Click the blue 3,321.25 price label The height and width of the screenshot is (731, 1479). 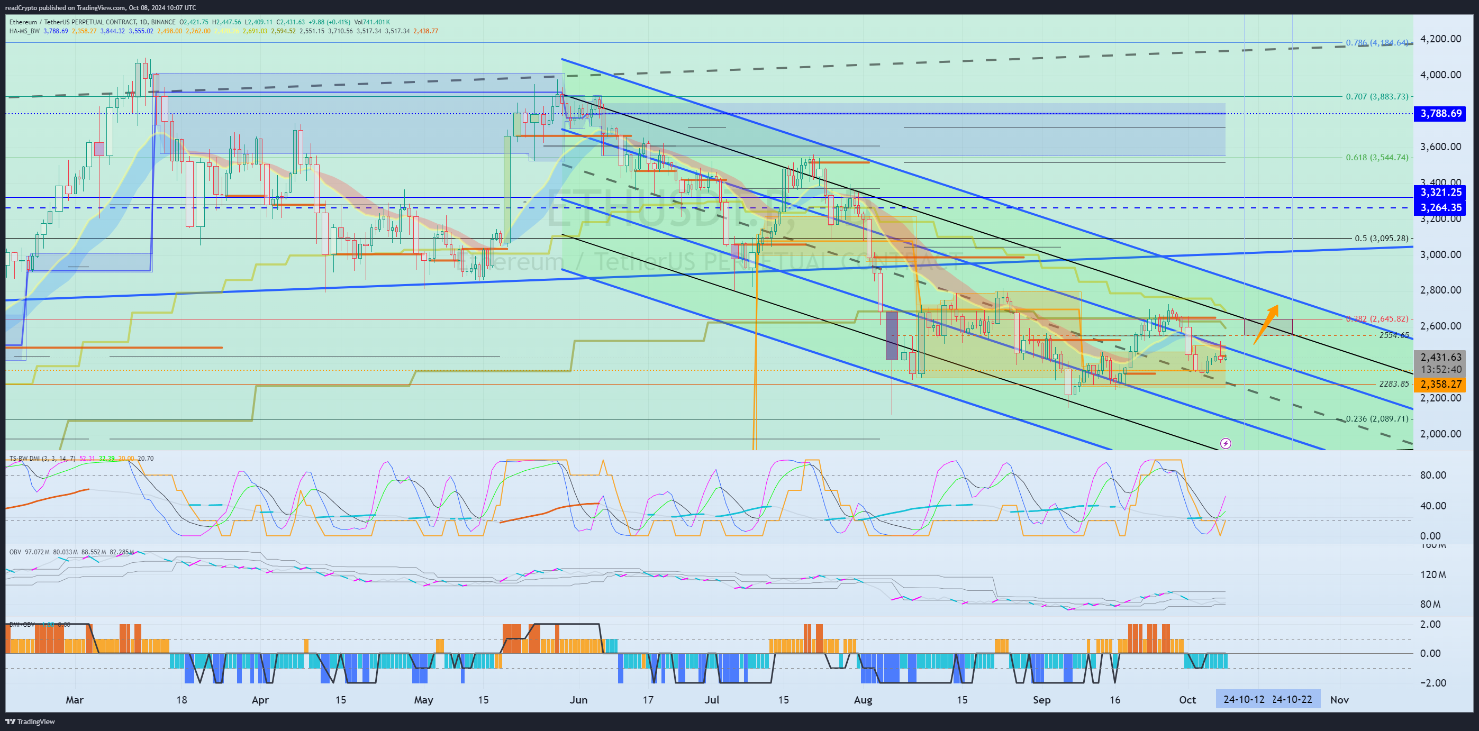tap(1440, 192)
